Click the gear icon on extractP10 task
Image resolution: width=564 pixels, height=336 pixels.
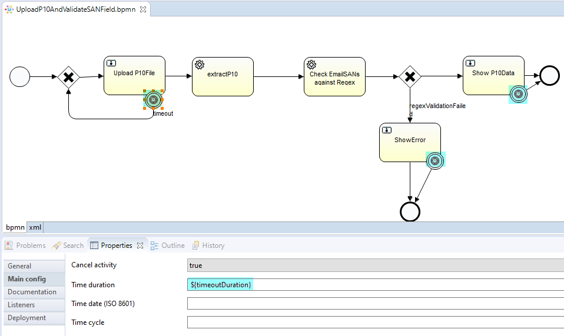(199, 64)
